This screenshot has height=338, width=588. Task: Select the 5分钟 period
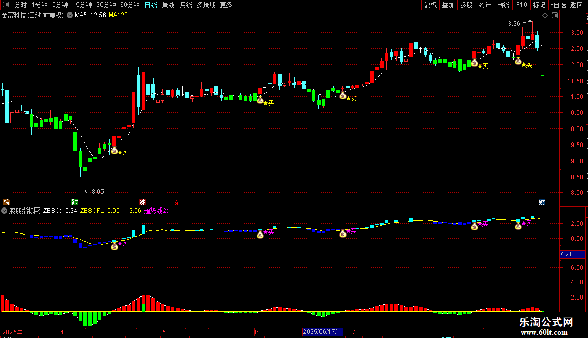click(x=60, y=5)
